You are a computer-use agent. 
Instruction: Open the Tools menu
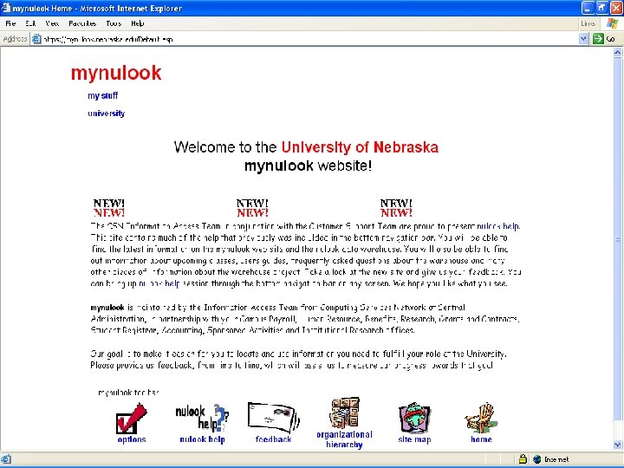[x=114, y=23]
